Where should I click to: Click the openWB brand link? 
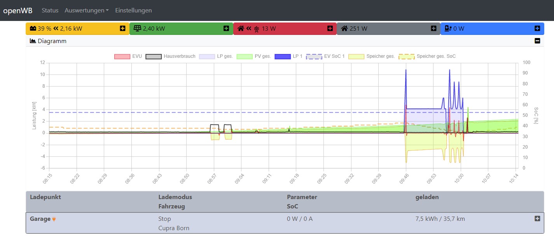pyautogui.click(x=18, y=10)
